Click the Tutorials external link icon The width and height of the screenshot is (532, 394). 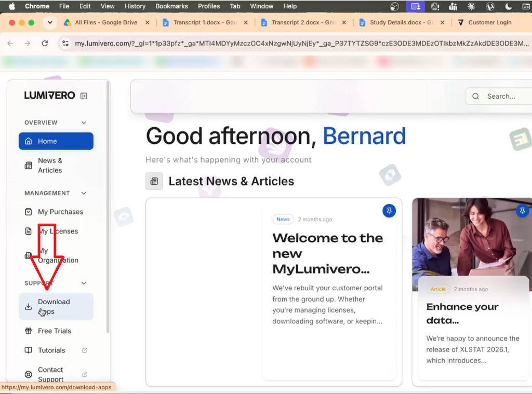[85, 350]
